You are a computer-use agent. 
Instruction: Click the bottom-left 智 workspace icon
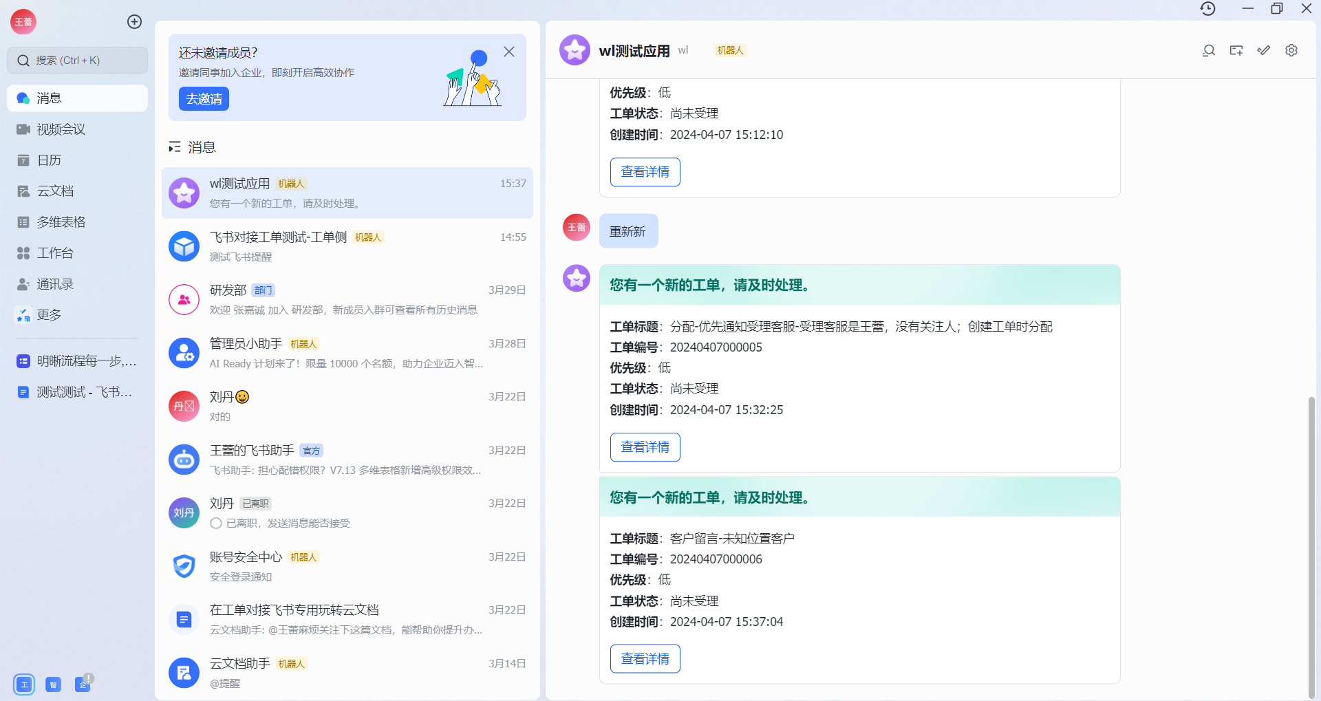point(53,684)
